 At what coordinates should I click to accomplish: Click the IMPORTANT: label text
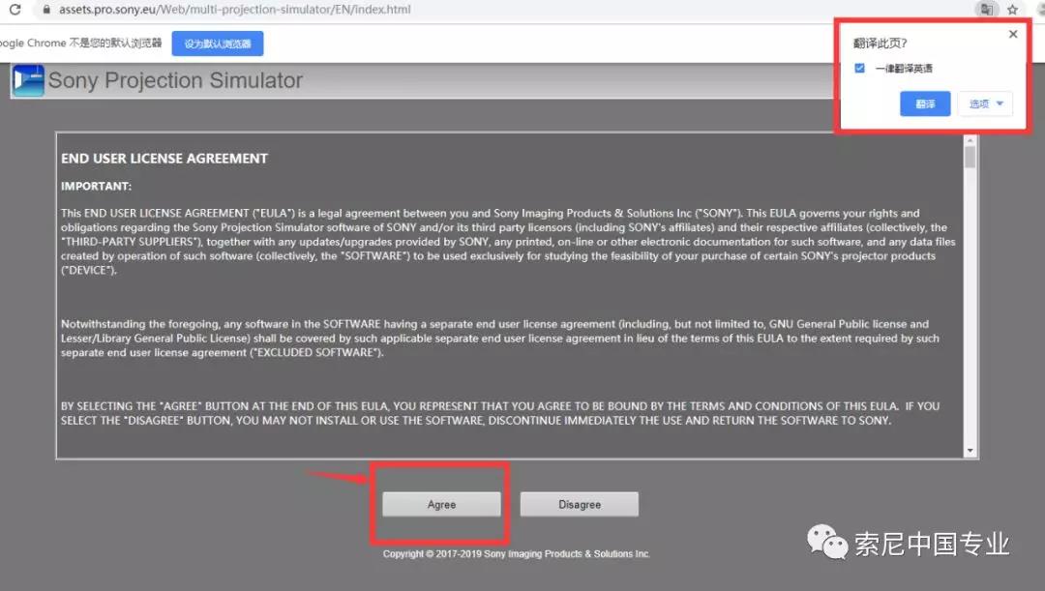point(96,186)
